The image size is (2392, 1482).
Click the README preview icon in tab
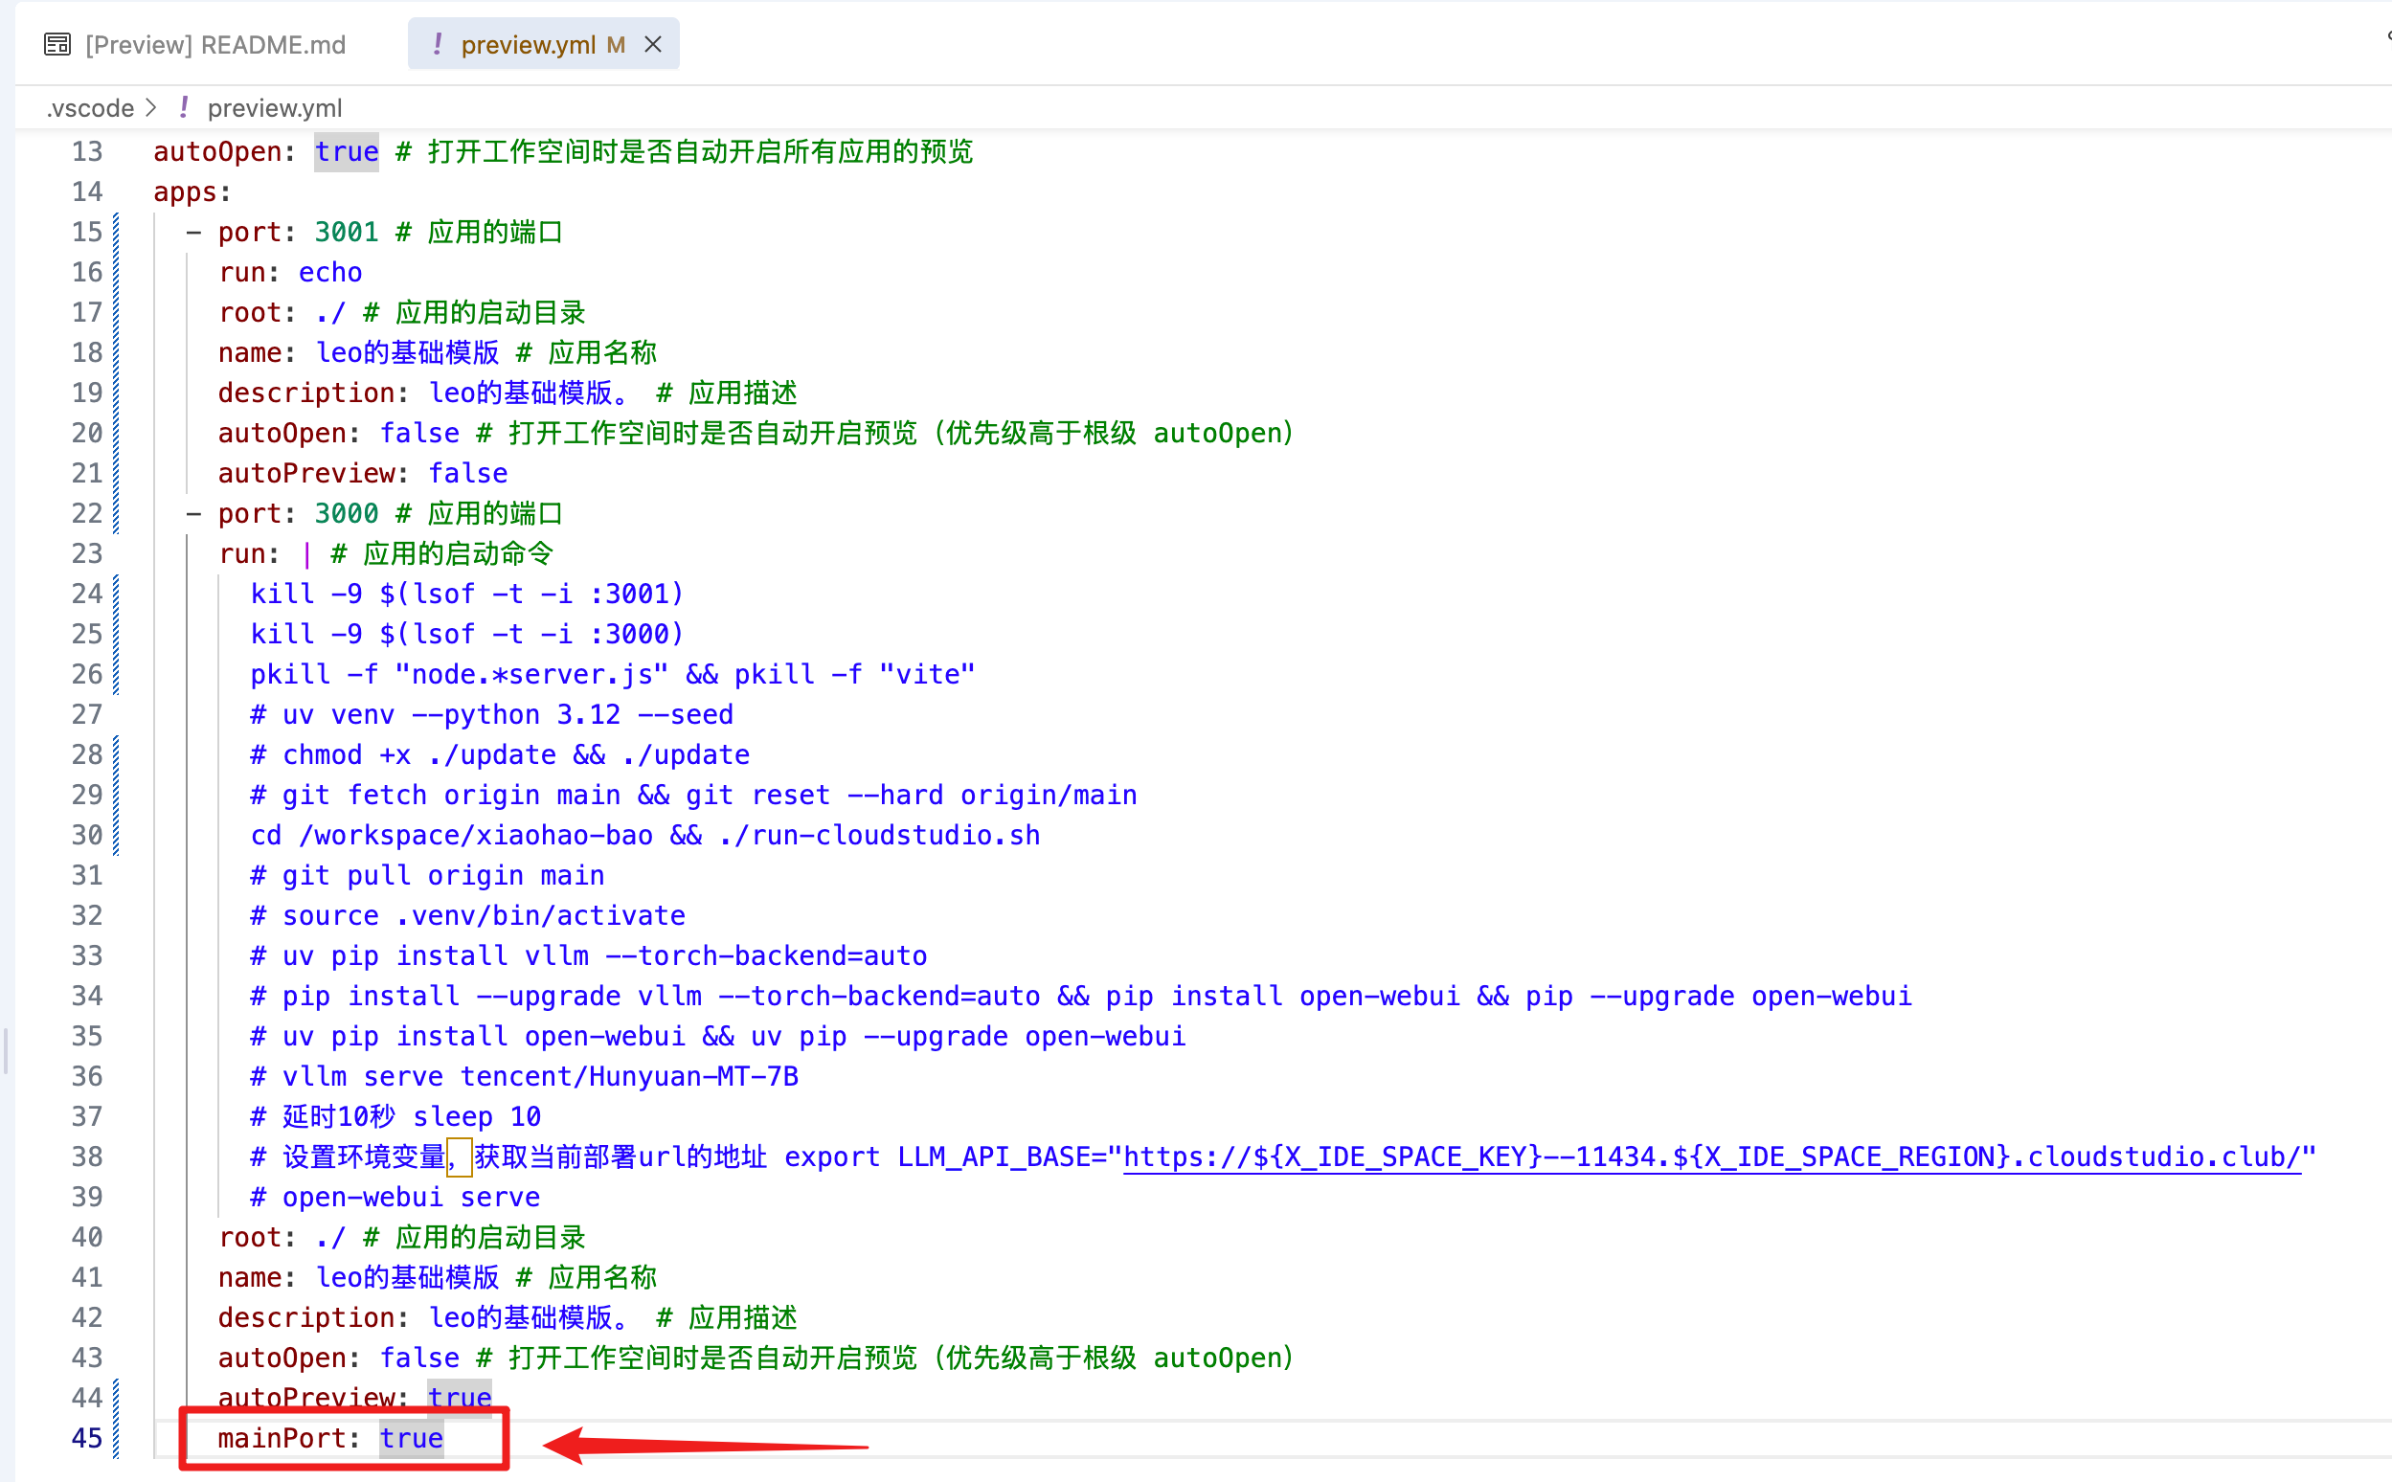point(57,45)
